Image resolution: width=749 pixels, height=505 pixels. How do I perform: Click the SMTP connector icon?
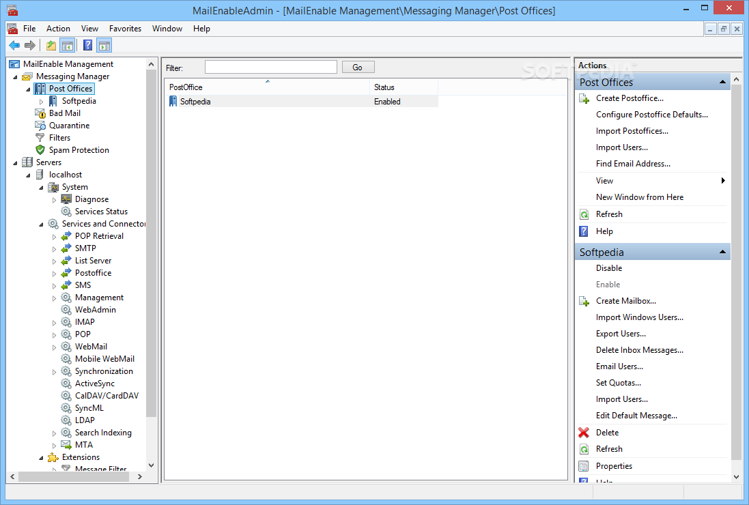66,248
